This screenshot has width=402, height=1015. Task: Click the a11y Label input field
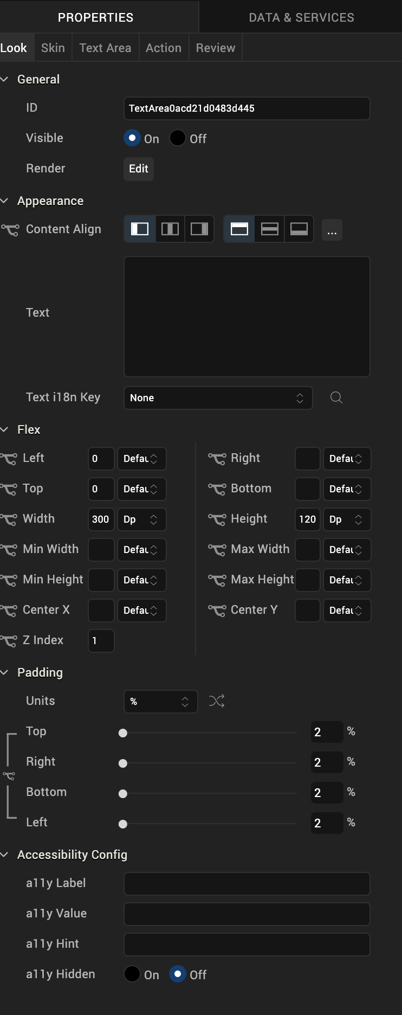247,884
